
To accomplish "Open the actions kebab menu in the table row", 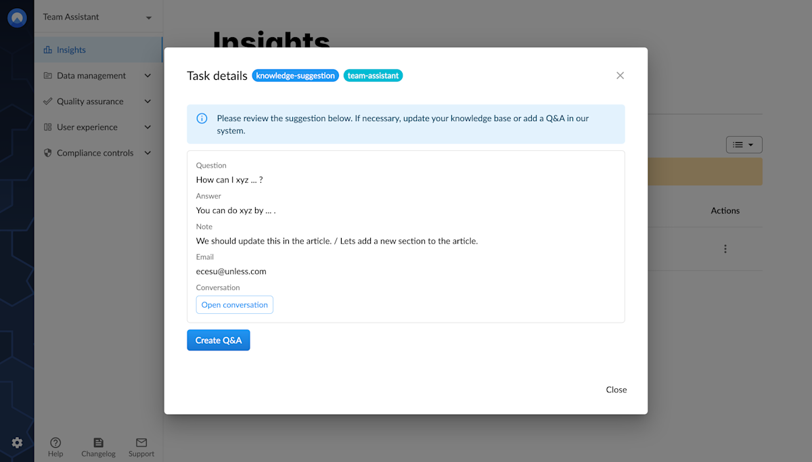I will click(x=725, y=249).
